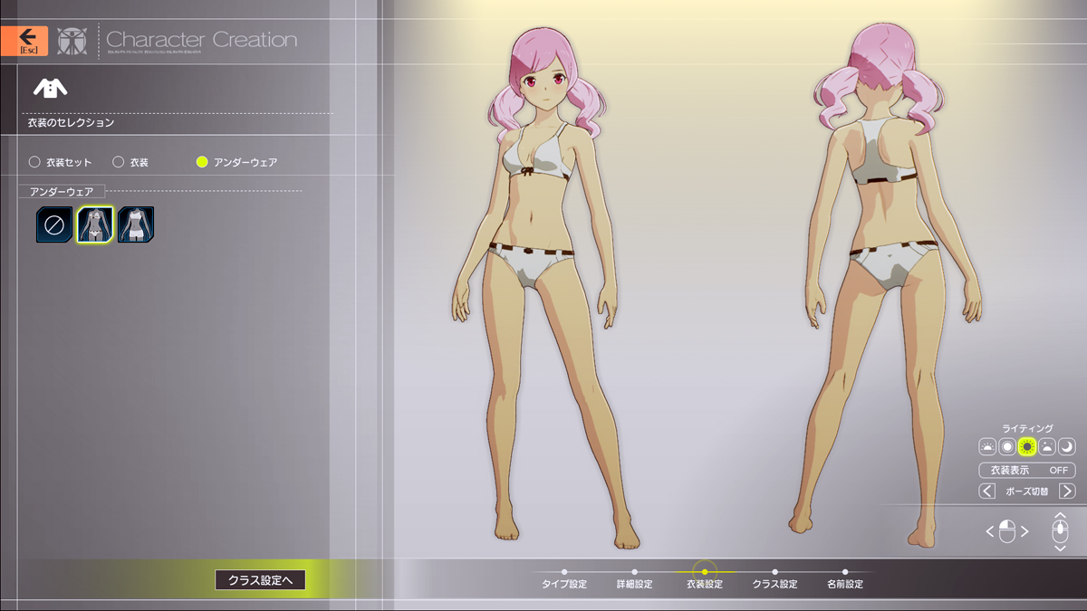Select the アンダーウェア radio button
1087x611 pixels.
tap(202, 162)
